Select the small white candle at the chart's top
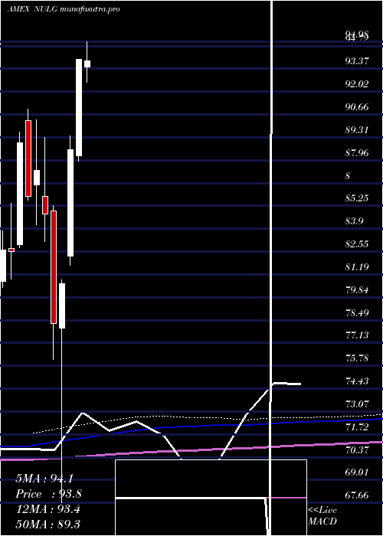 pos(87,64)
